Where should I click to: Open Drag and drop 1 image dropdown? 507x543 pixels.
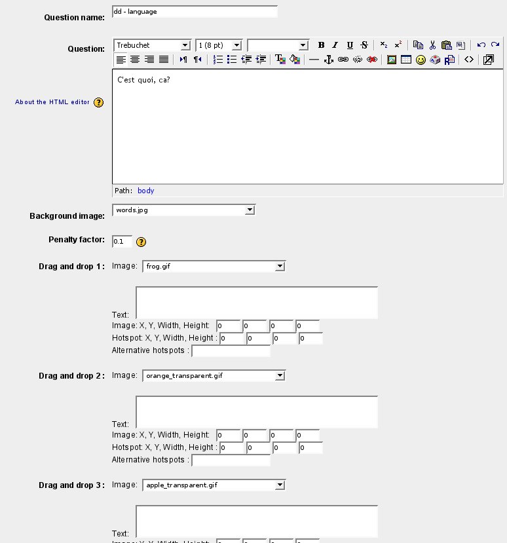pyautogui.click(x=214, y=267)
